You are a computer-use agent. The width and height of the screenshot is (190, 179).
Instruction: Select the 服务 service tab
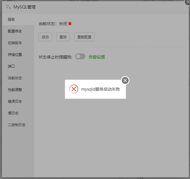18,19
